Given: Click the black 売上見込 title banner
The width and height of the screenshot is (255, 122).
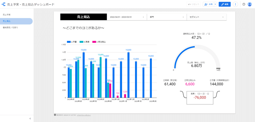Looking at the screenshot, I should point(84,17).
